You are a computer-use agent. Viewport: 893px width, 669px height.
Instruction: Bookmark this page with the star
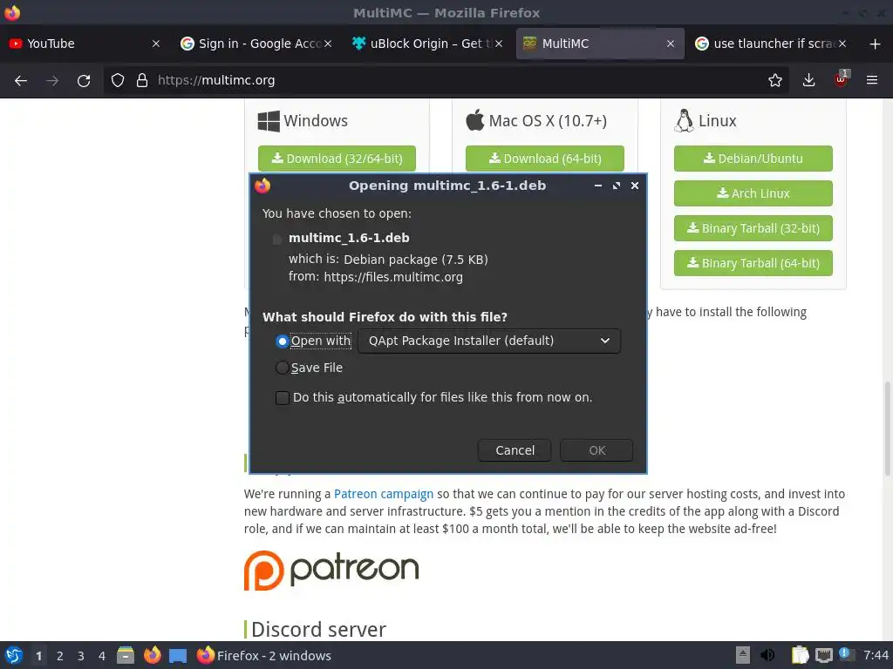775,80
